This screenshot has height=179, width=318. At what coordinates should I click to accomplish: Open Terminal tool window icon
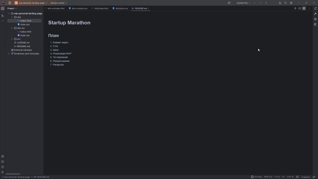(x=2, y=162)
